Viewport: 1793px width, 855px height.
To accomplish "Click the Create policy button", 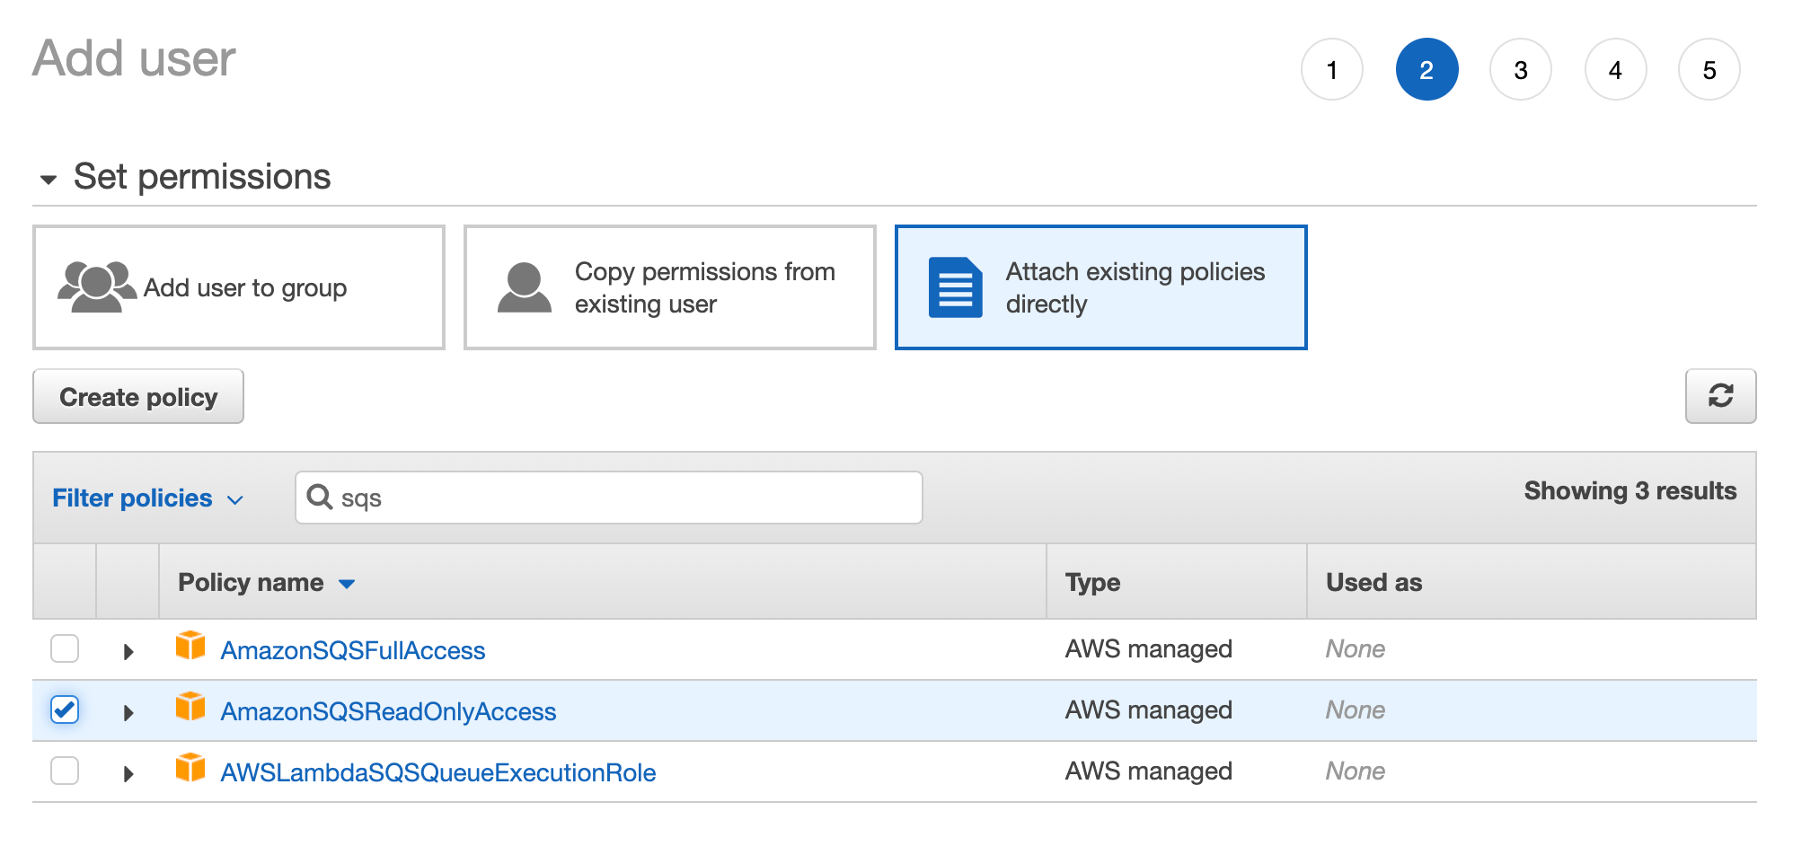I will click(x=137, y=396).
